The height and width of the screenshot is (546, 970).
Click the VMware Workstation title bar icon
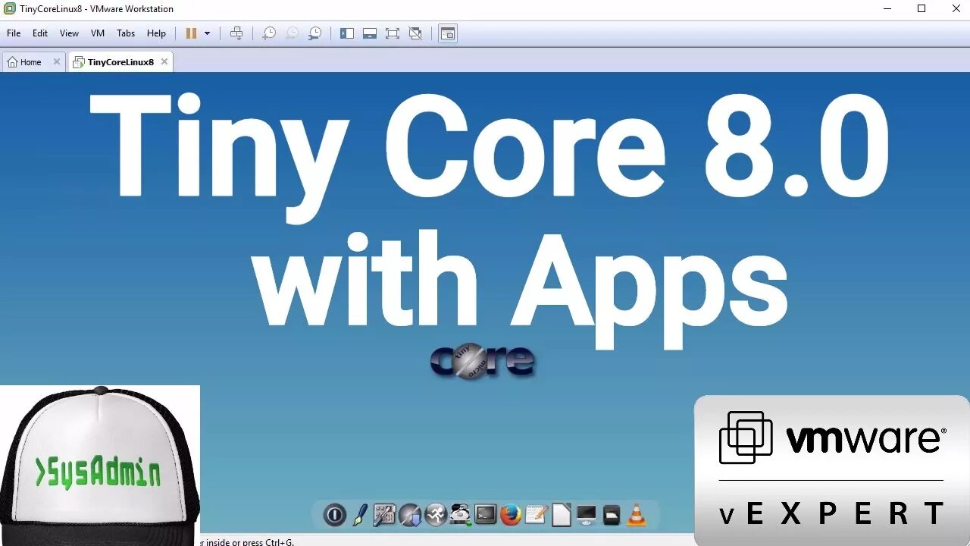click(10, 9)
